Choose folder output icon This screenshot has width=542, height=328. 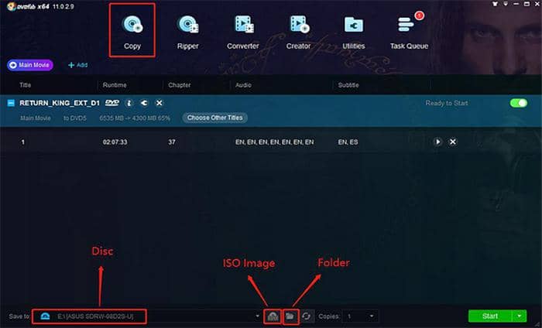[290, 316]
